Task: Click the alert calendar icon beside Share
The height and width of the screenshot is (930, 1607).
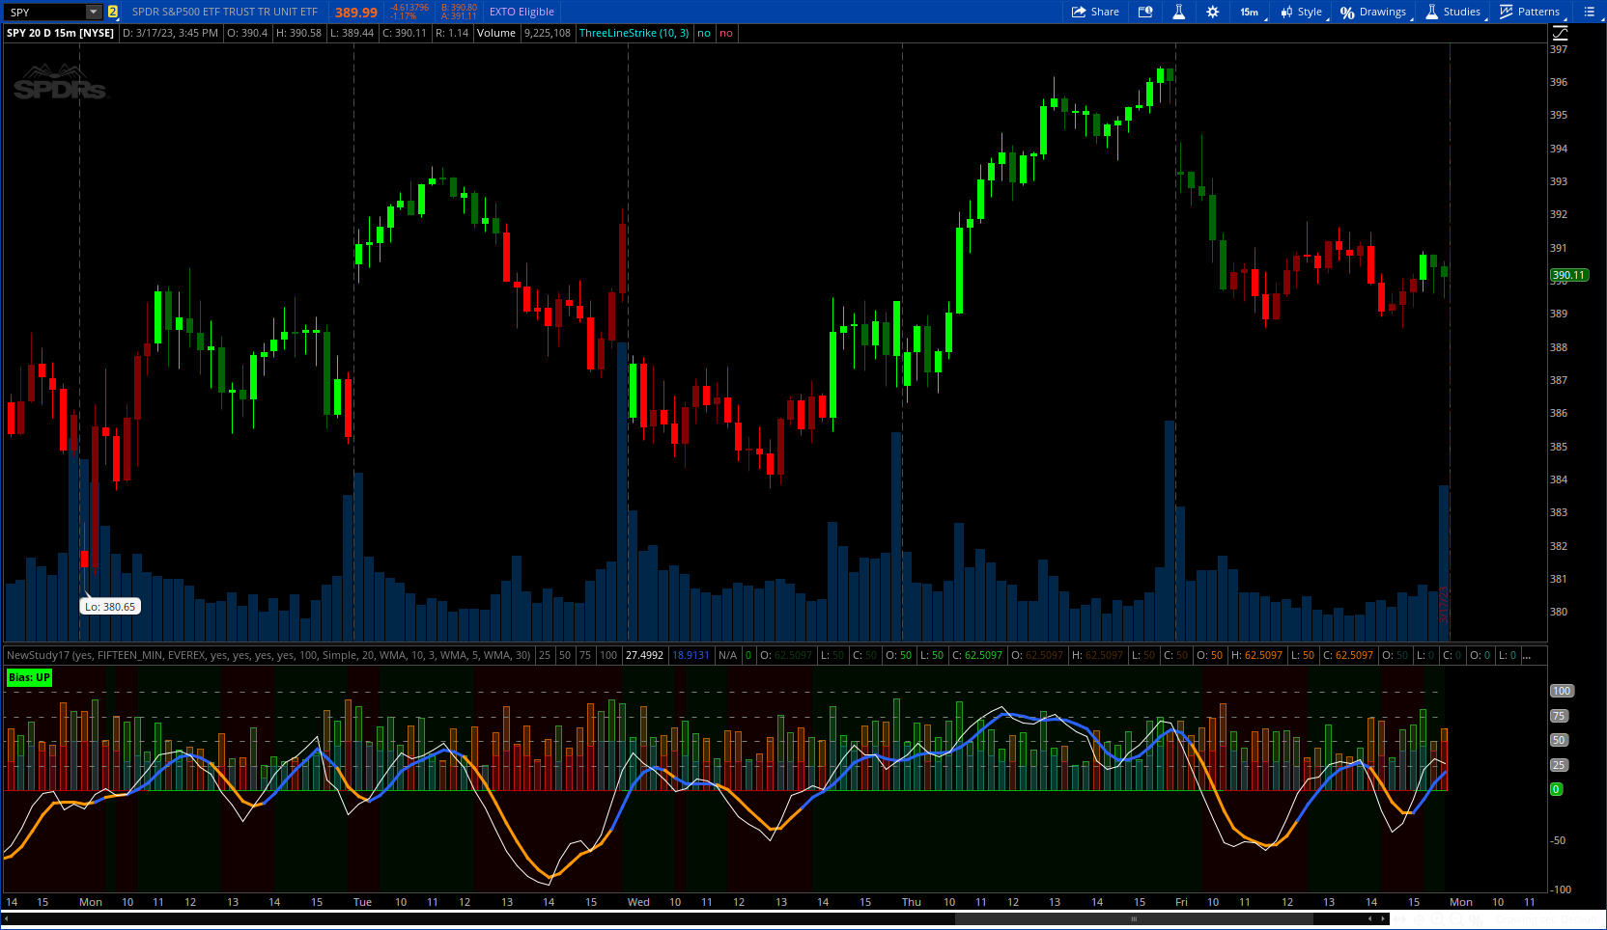Action: pos(1145,12)
